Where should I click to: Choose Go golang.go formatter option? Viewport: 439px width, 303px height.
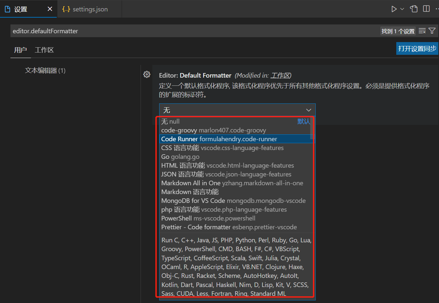point(235,157)
